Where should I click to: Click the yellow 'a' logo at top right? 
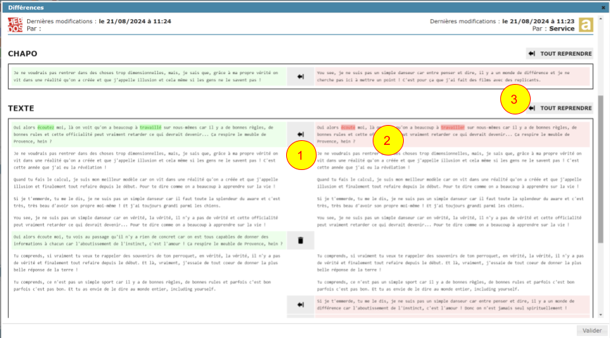click(585, 25)
